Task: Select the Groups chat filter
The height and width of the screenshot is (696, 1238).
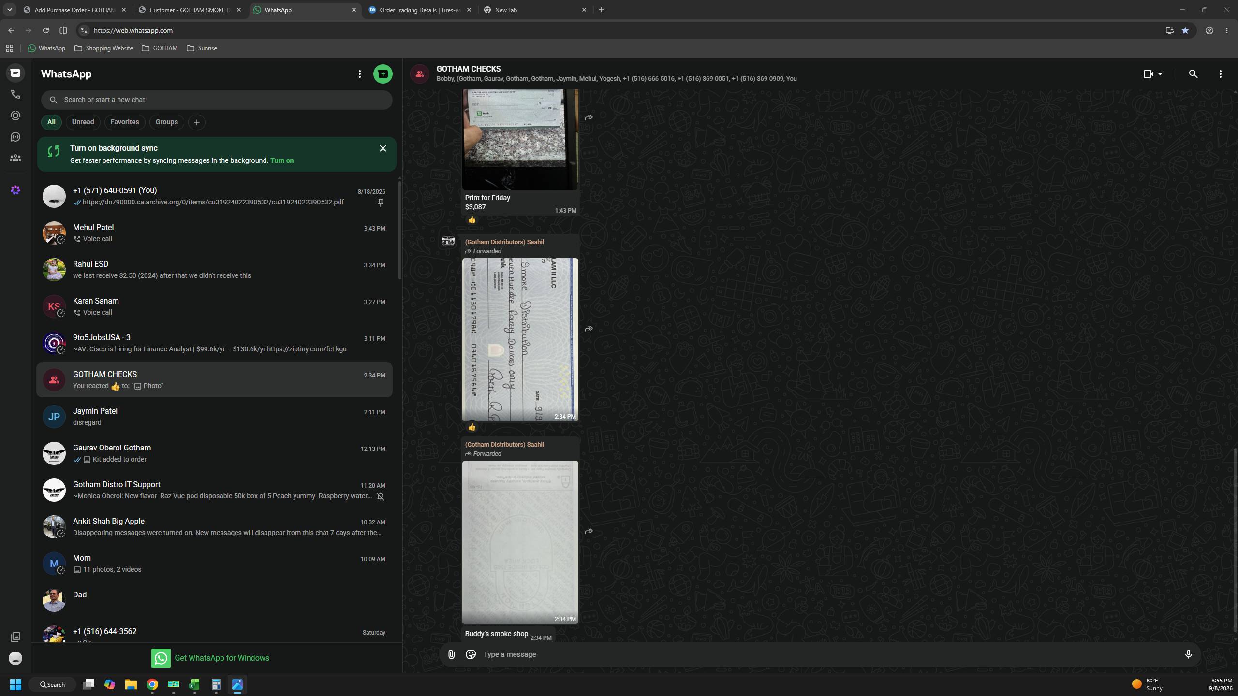Action: coord(166,122)
